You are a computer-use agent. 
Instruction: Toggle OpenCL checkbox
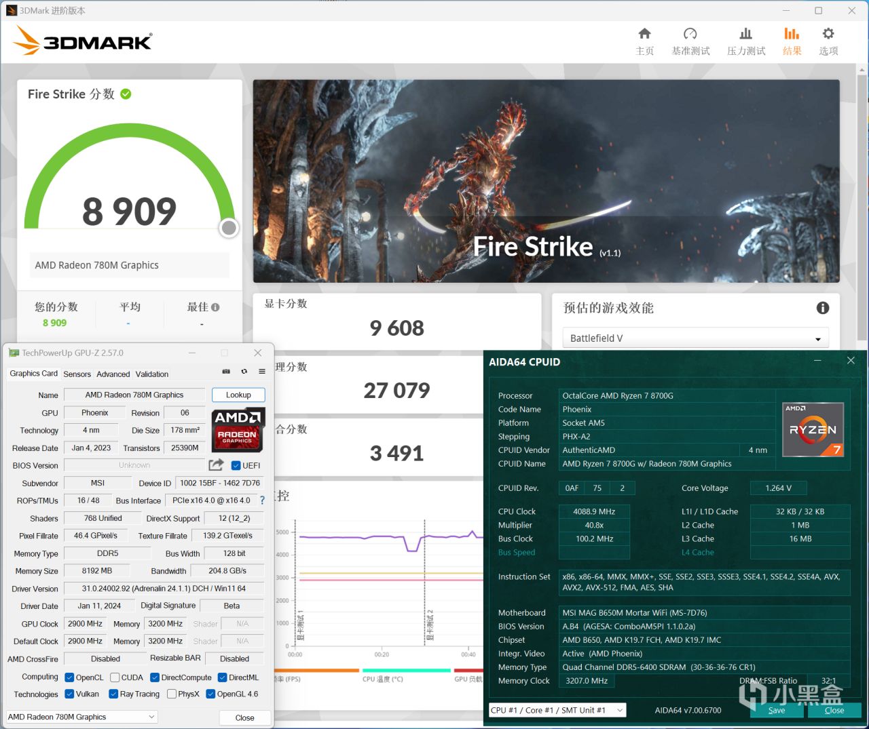69,677
